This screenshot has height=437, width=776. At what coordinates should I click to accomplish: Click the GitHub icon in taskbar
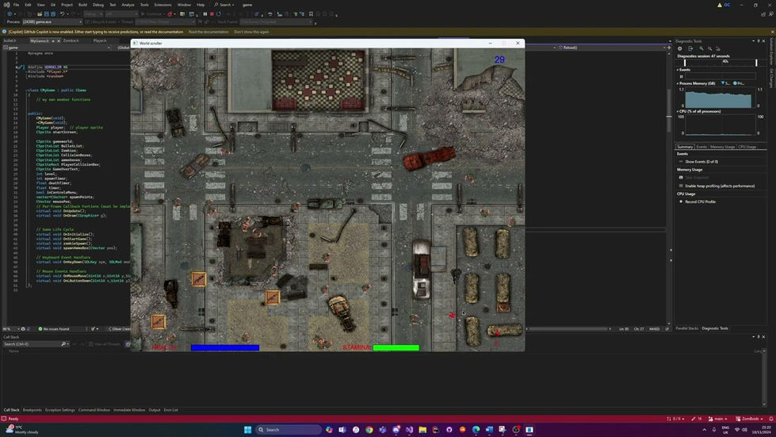coord(449,430)
